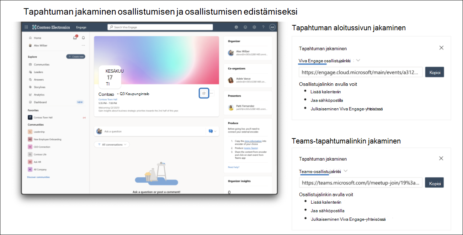Click the Need help? link
The image size is (463, 235).
point(234,167)
